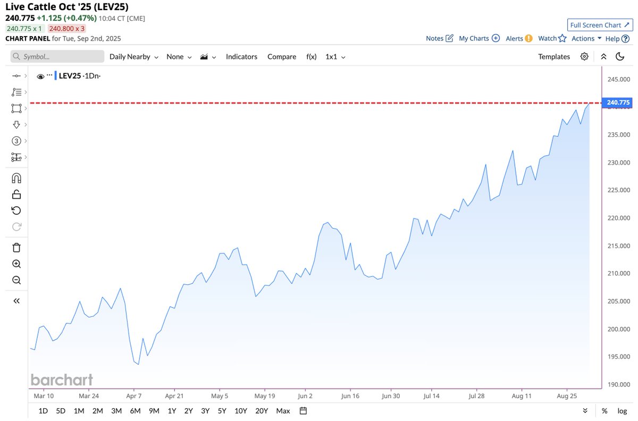Set chart range to 3Y

point(205,410)
